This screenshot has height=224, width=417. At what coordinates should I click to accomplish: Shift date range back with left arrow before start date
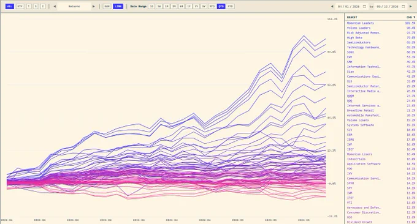click(332, 6)
